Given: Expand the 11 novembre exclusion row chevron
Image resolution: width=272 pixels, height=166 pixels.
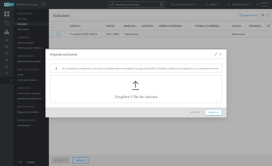Looking at the screenshot, I should 59,34.
